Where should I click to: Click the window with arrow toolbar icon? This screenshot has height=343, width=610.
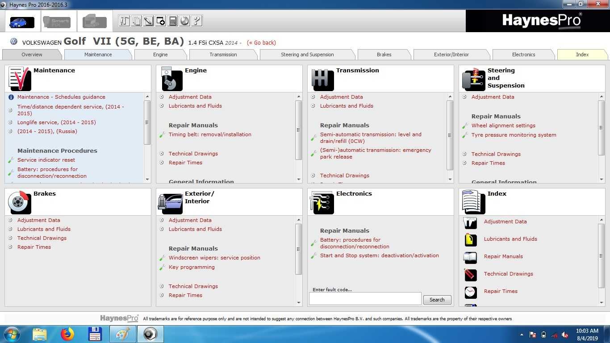pos(161,21)
